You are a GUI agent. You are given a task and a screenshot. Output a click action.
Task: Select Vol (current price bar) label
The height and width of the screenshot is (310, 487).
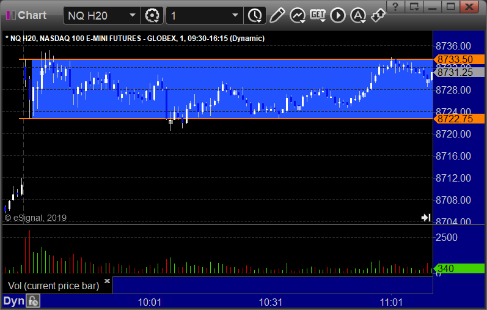click(53, 286)
